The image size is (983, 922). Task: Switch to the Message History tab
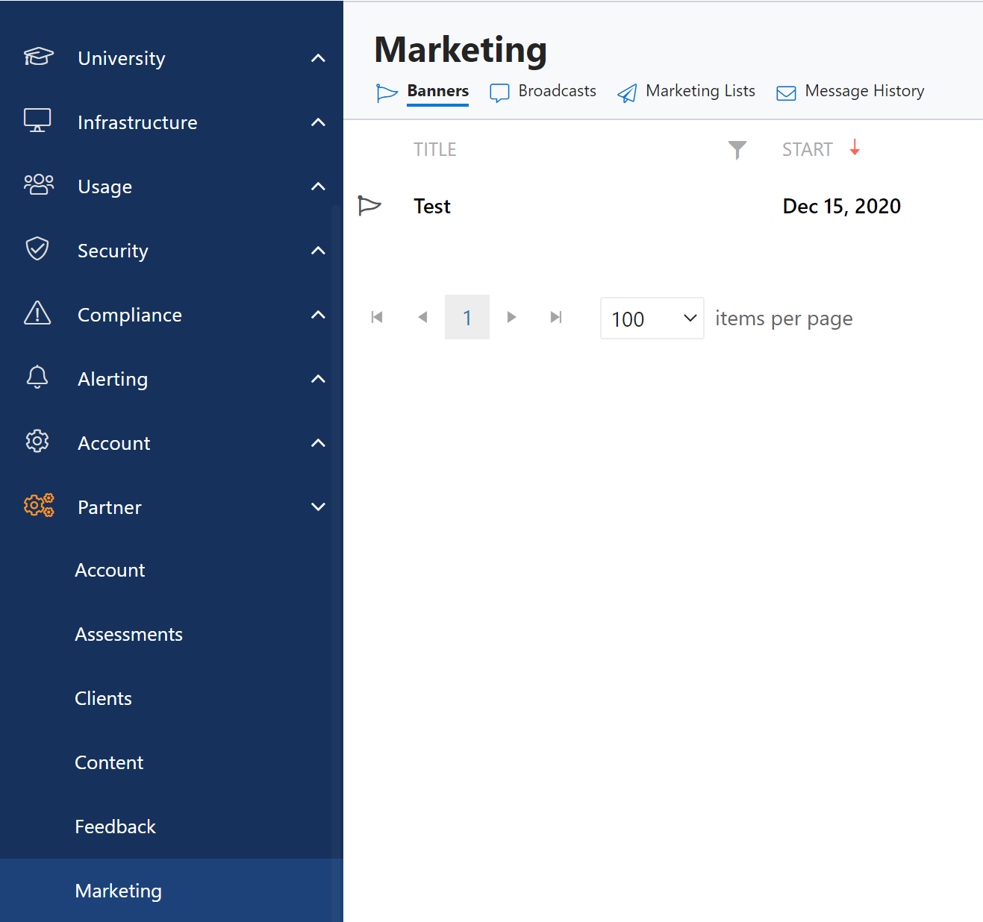coord(865,91)
